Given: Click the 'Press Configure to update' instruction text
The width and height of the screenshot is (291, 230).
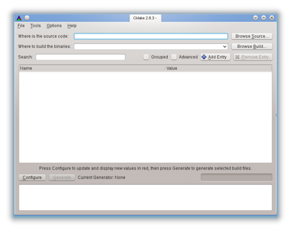Looking at the screenshot, I should pos(145,169).
